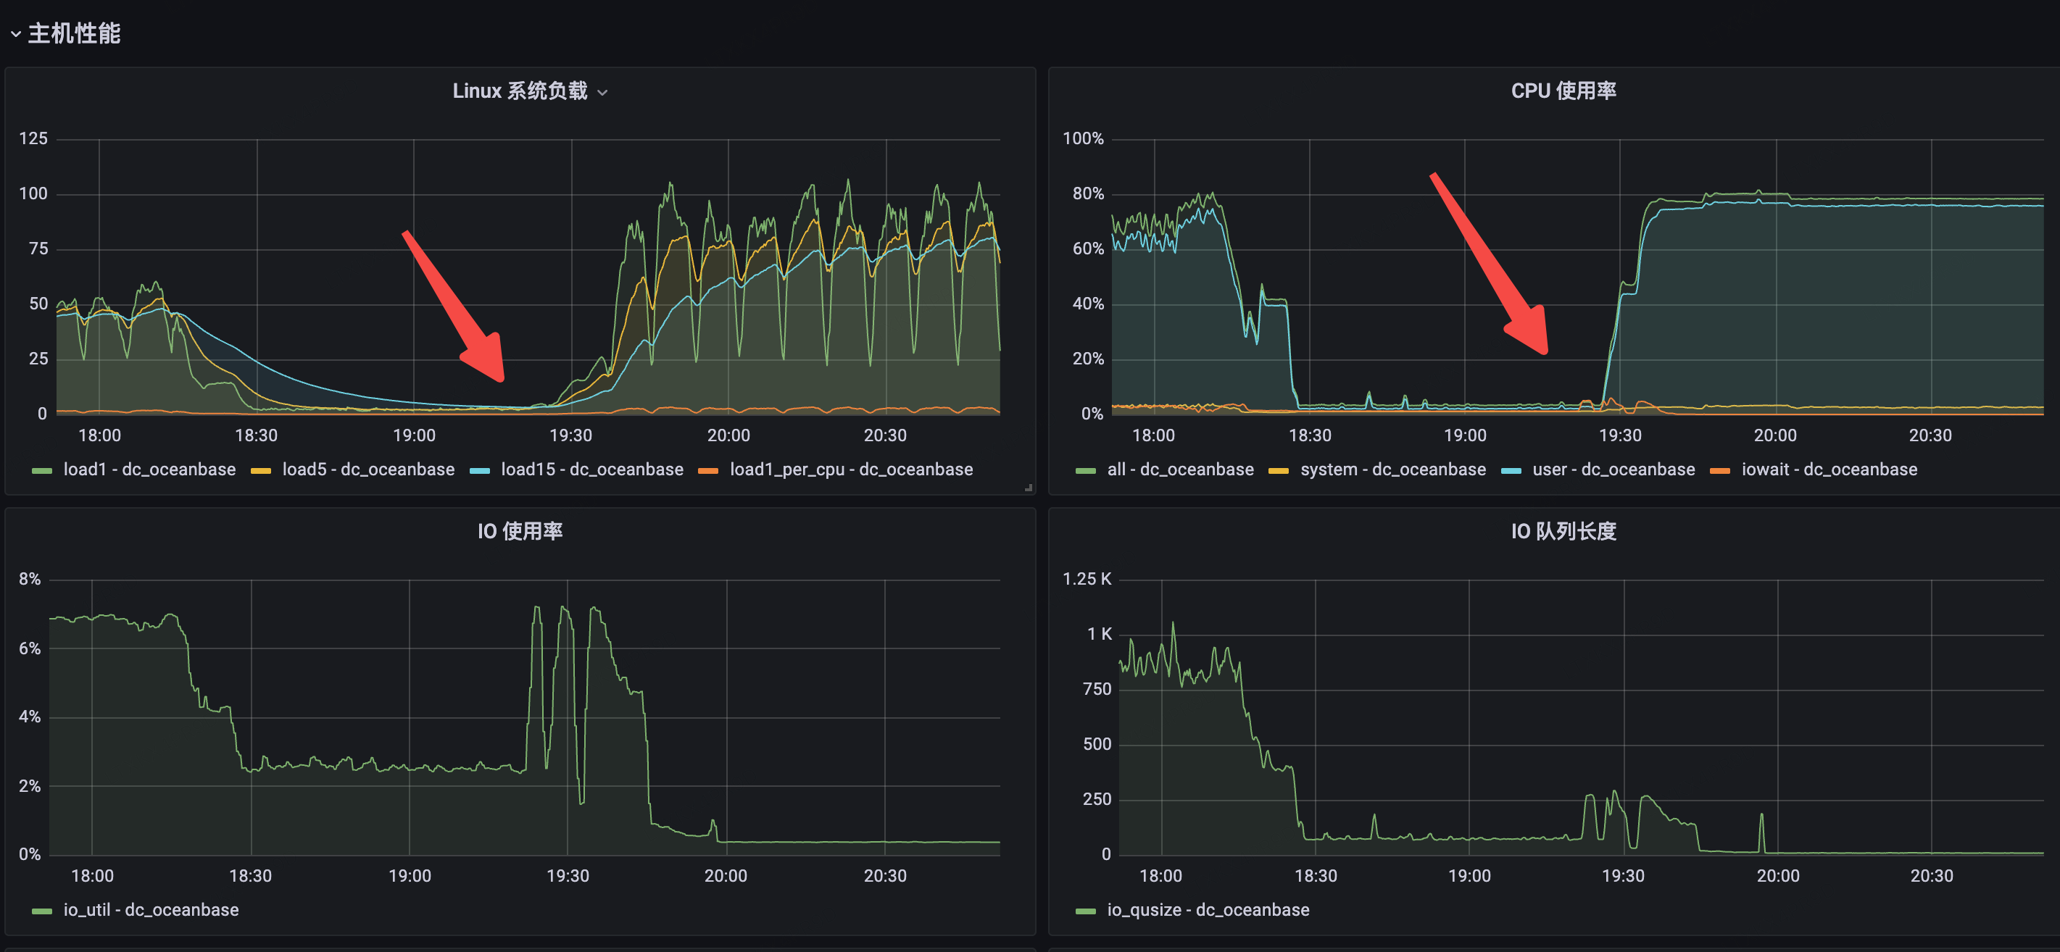Click the green swatch beside all - dc_oceanbase
This screenshot has height=952, width=2060.
(x=1085, y=471)
